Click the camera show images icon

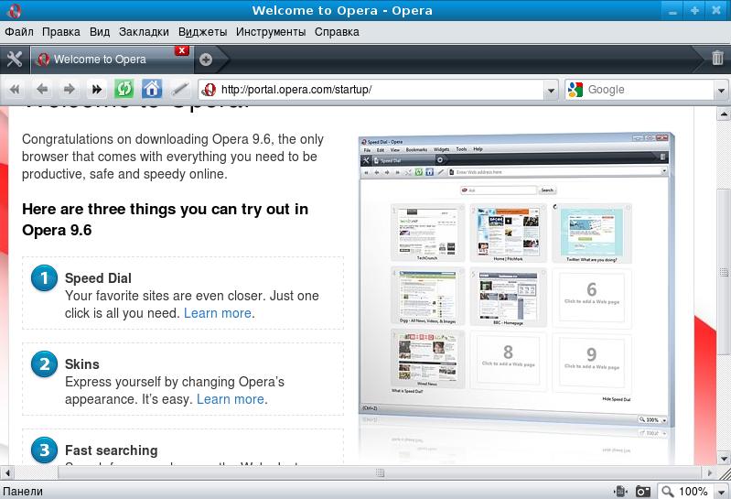point(643,492)
